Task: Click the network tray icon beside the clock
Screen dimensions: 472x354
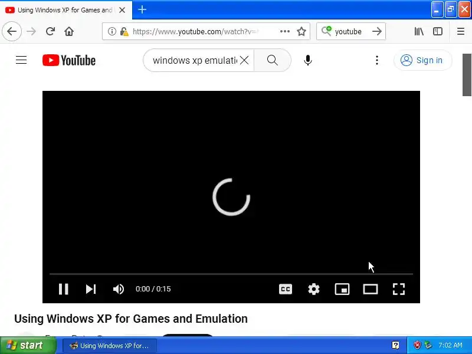Action: (428, 345)
